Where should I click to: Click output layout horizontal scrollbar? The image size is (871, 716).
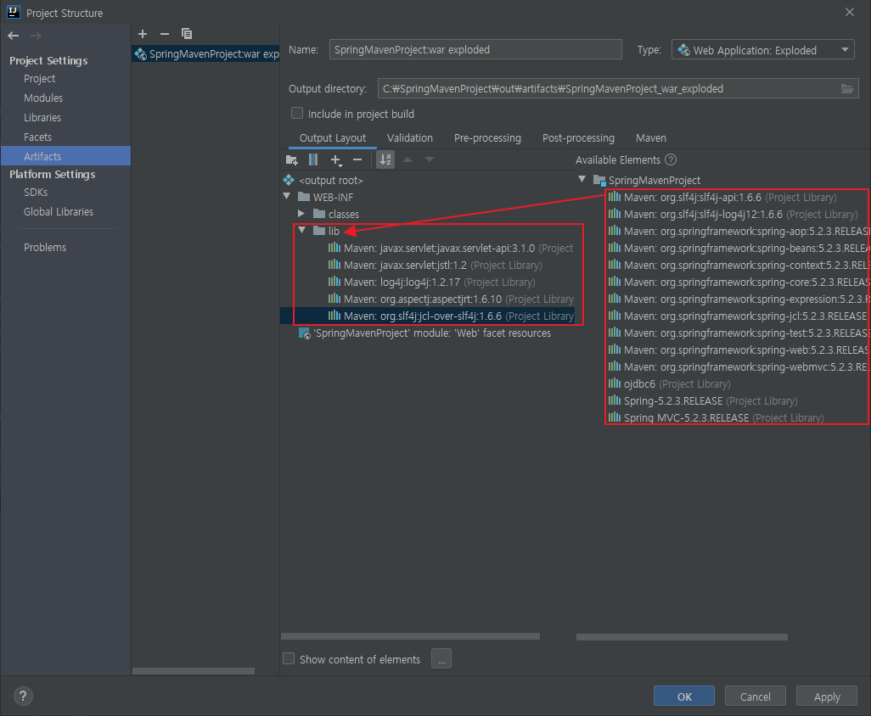coord(411,636)
